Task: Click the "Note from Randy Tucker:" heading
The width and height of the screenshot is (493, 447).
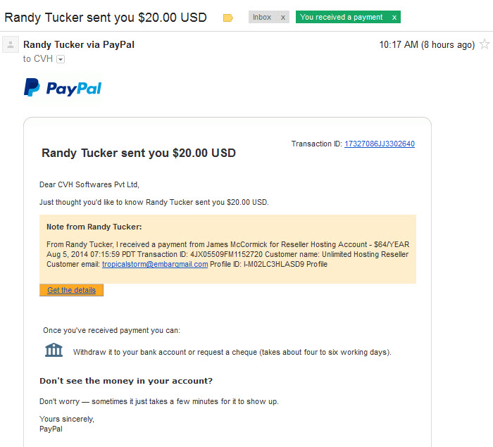Action: click(94, 227)
